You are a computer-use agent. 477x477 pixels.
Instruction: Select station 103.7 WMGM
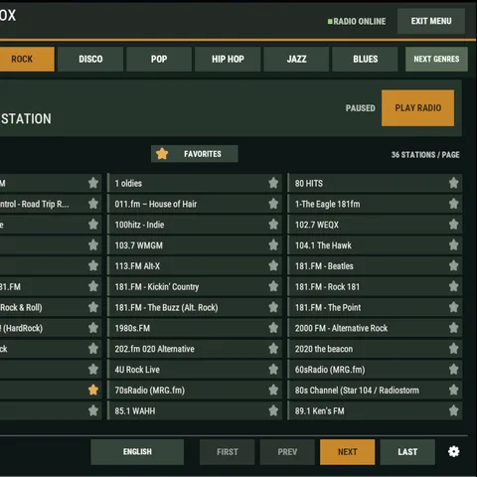(x=195, y=245)
